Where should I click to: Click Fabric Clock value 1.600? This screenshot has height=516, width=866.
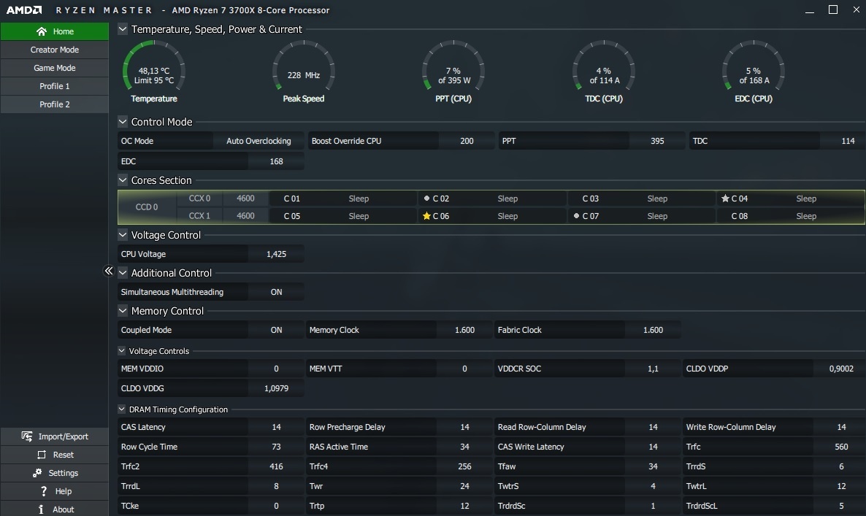click(x=653, y=330)
